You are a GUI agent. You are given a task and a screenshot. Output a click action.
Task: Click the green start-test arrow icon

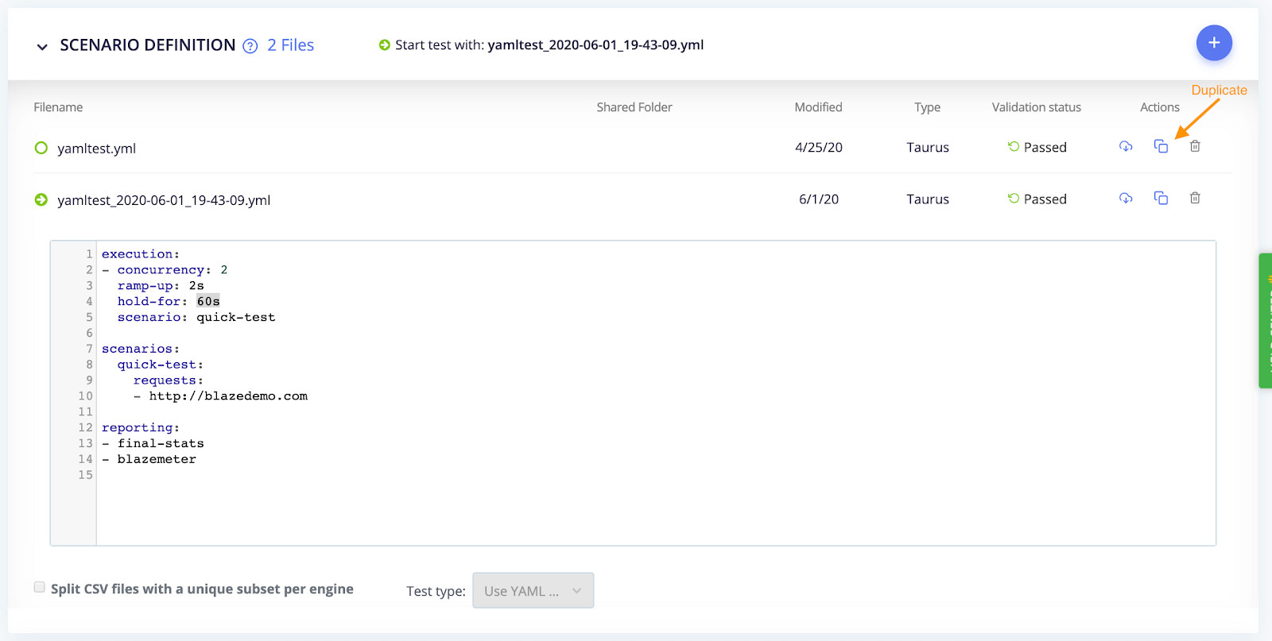385,44
